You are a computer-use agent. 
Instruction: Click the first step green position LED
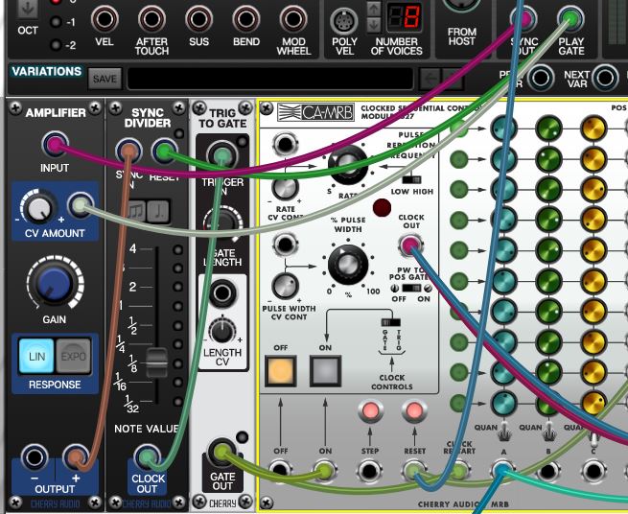click(459, 128)
